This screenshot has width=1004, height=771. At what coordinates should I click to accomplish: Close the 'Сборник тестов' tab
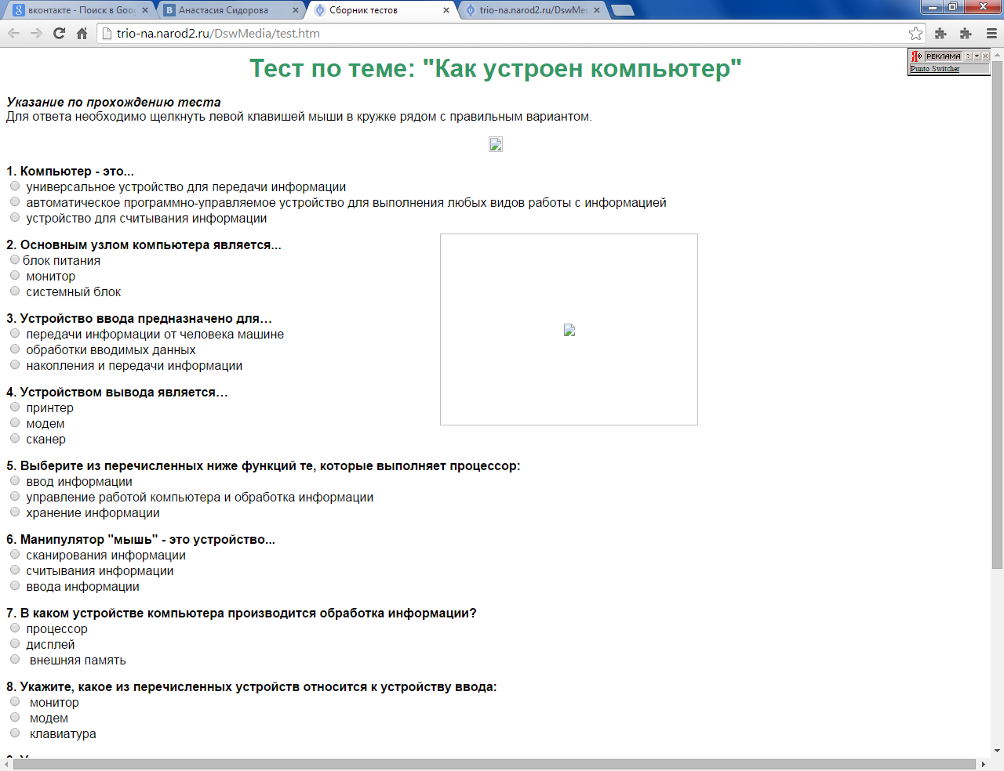(446, 10)
